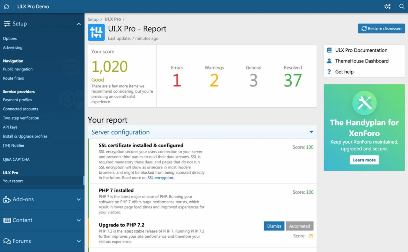Click the UI.X Pro Documentation book icon
This screenshot has width=408, height=252.
pyautogui.click(x=330, y=50)
